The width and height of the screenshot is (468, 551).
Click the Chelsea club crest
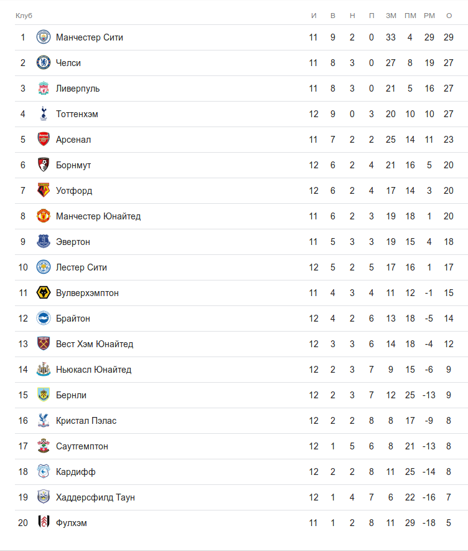pyautogui.click(x=44, y=63)
